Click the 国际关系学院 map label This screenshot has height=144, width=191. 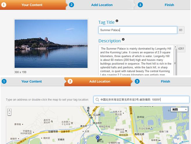point(120,131)
